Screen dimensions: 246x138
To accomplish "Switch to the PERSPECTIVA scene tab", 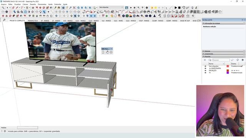I will [x=33, y=21].
